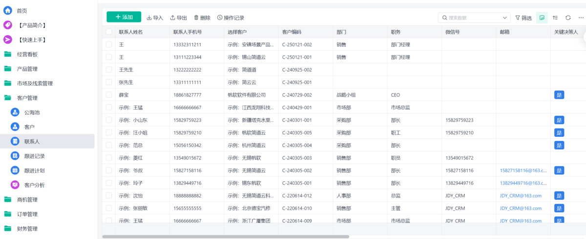Click 是 badge in 薛宝 row
Image resolution: width=586 pixels, height=239 pixels.
[x=559, y=95]
